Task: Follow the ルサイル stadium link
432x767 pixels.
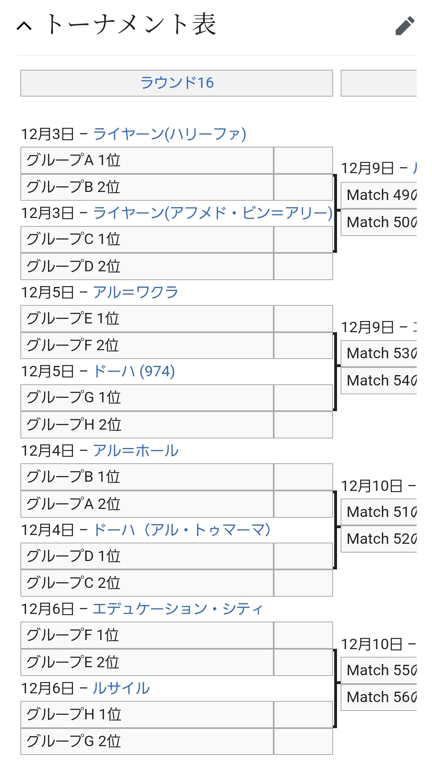Action: (121, 688)
